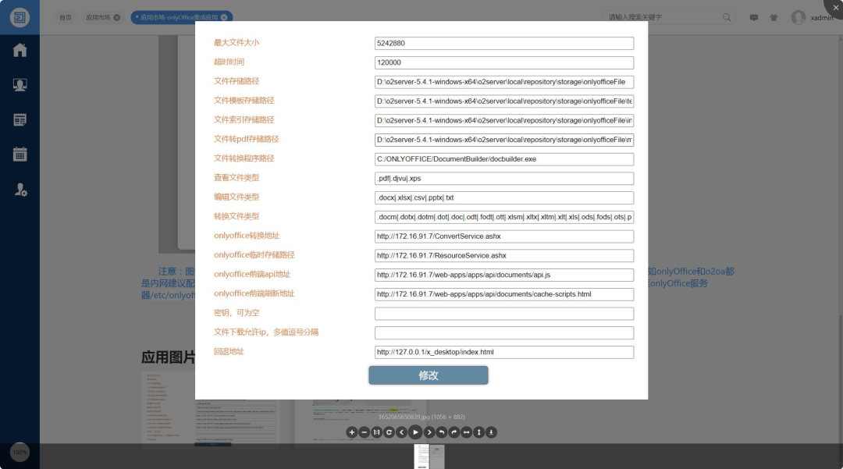Switch to 首页 tab
This screenshot has height=469, width=843.
coord(65,17)
